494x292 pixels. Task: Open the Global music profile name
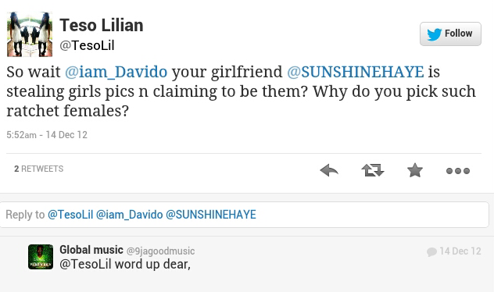(91, 250)
